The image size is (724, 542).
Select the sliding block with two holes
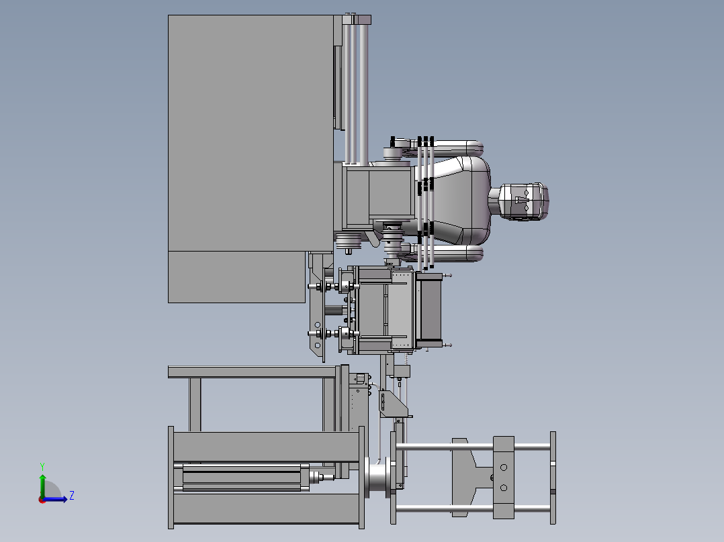click(x=503, y=478)
